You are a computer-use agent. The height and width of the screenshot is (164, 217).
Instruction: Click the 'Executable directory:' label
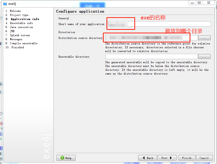[74, 57]
